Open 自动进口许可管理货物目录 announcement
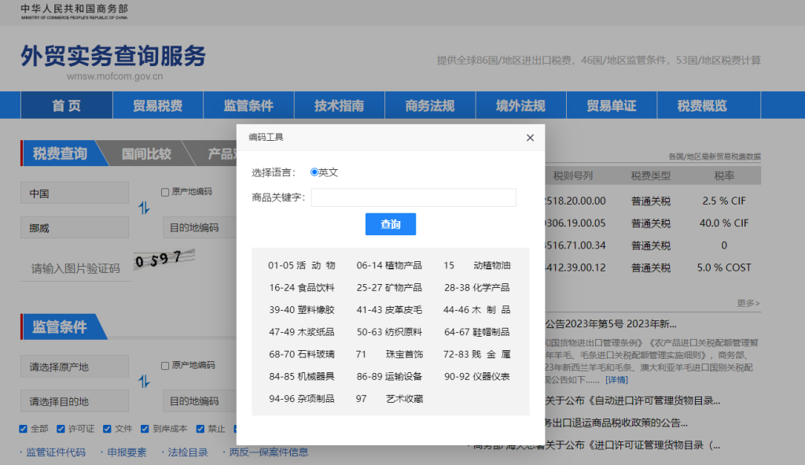805x465 pixels. pyautogui.click(x=633, y=400)
